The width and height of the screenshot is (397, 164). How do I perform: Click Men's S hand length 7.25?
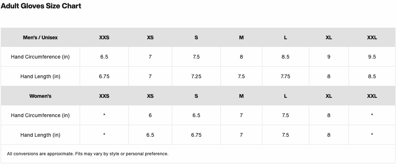pyautogui.click(x=196, y=76)
